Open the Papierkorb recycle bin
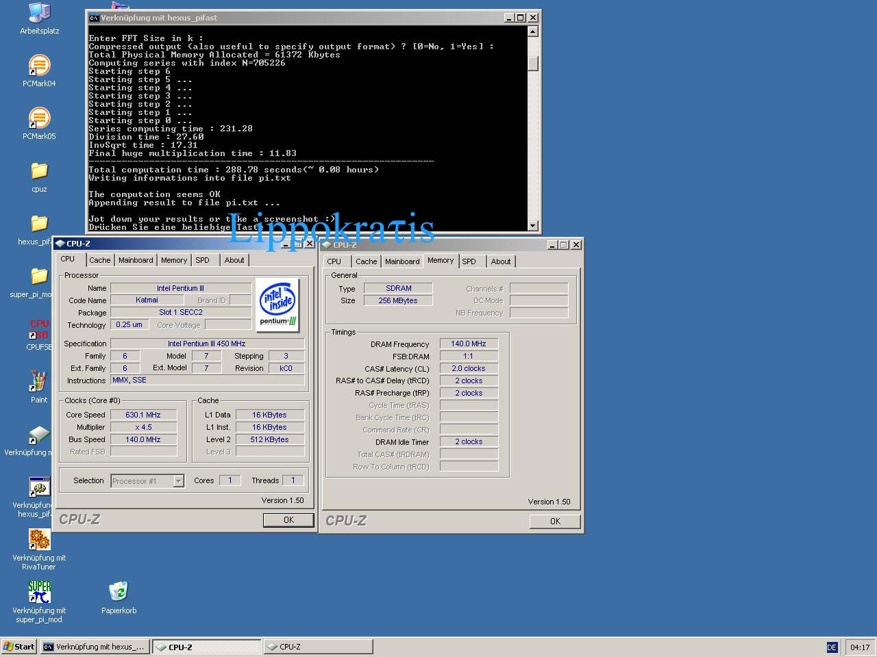Screen dimensions: 877x657 tap(119, 593)
